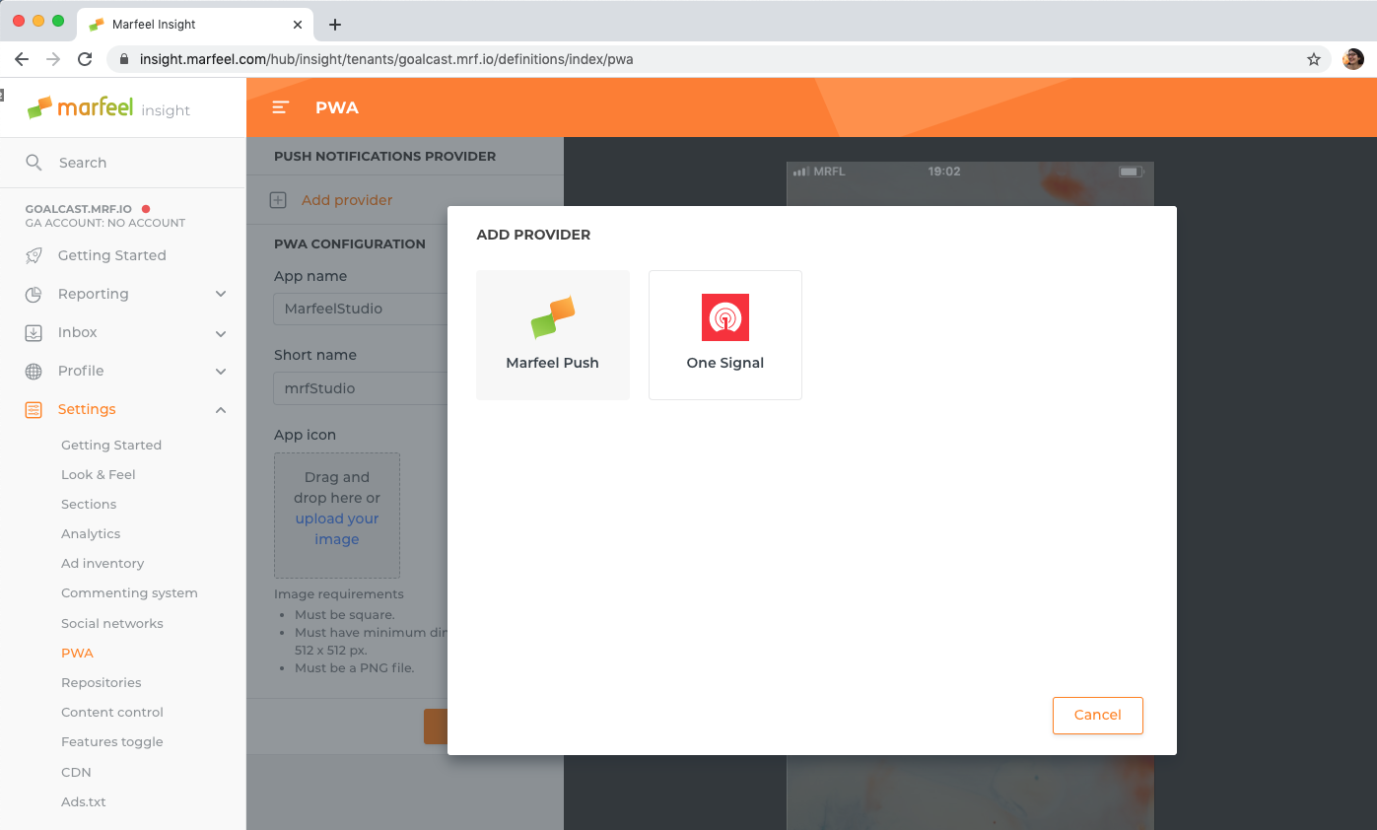Close the Marfeel Insight tab
Image resolution: width=1377 pixels, height=830 pixels.
298,25
